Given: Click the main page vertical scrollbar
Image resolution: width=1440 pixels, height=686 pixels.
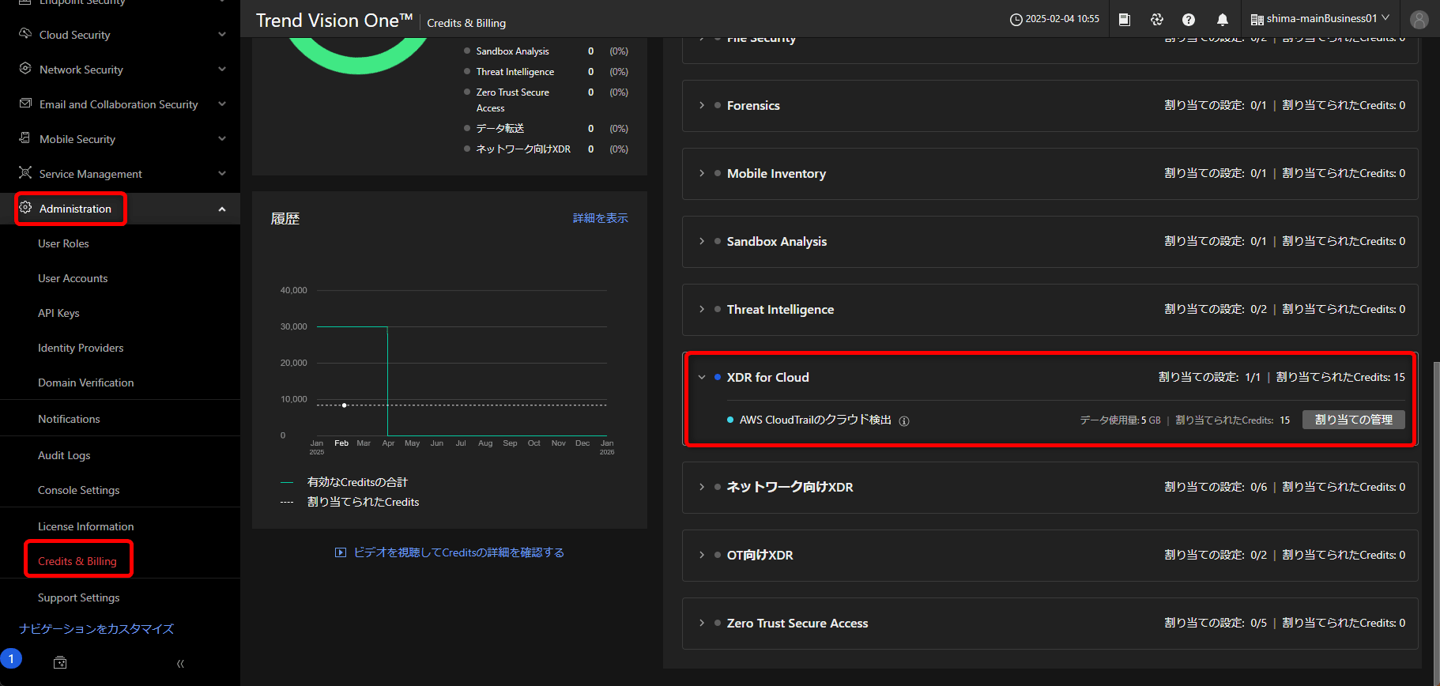Looking at the screenshot, I should pos(1435,522).
